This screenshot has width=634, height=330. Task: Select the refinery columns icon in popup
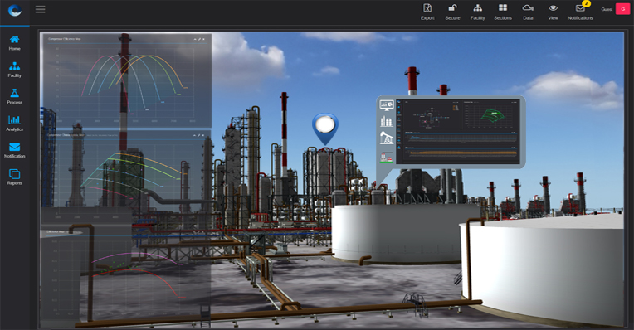point(387,121)
